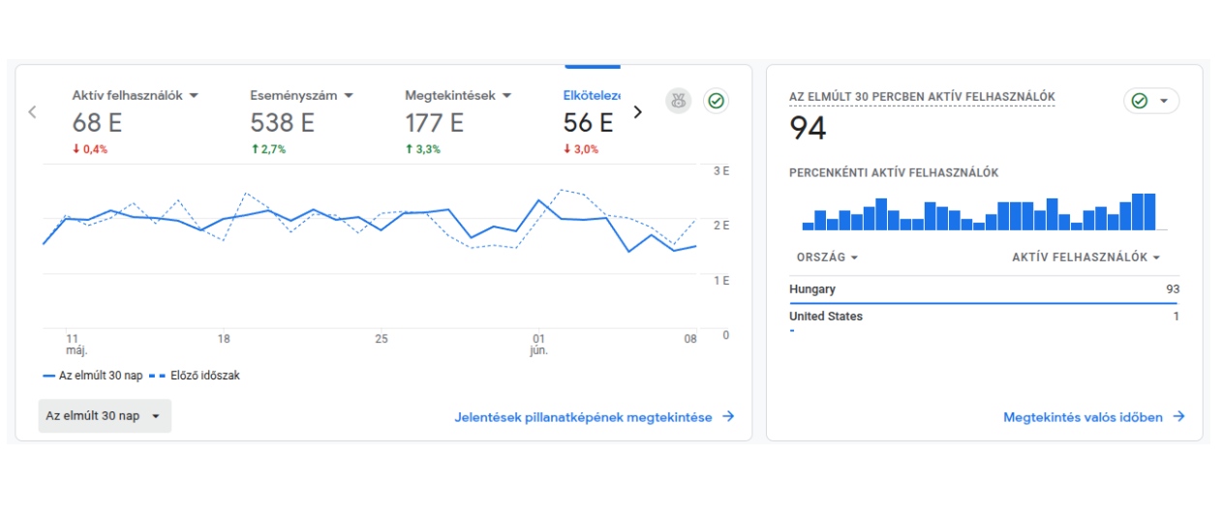Open the data-quality dropdown on the realtime card

tap(1151, 101)
